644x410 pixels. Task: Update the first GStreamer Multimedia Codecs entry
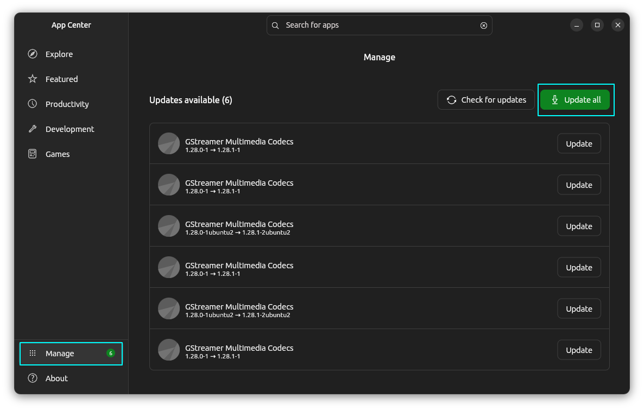579,143
